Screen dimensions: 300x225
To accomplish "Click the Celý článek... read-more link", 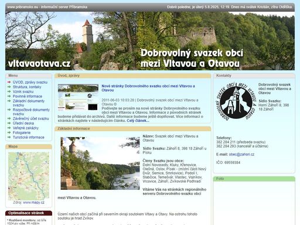I will (x=138, y=121).
